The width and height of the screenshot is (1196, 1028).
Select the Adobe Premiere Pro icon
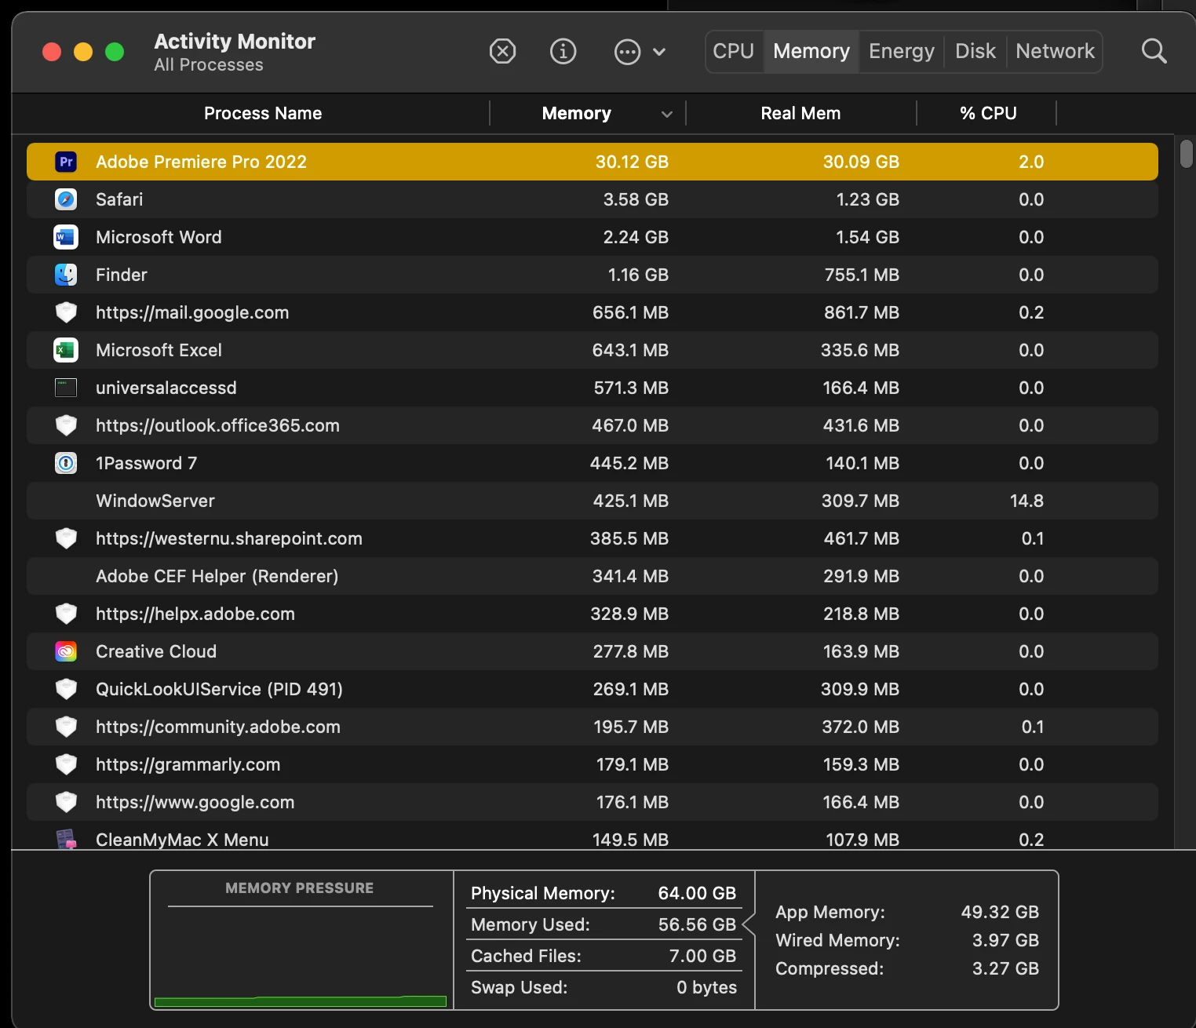pos(66,162)
